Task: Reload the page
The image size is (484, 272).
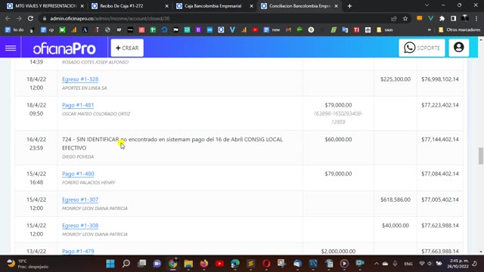Action: coord(30,18)
